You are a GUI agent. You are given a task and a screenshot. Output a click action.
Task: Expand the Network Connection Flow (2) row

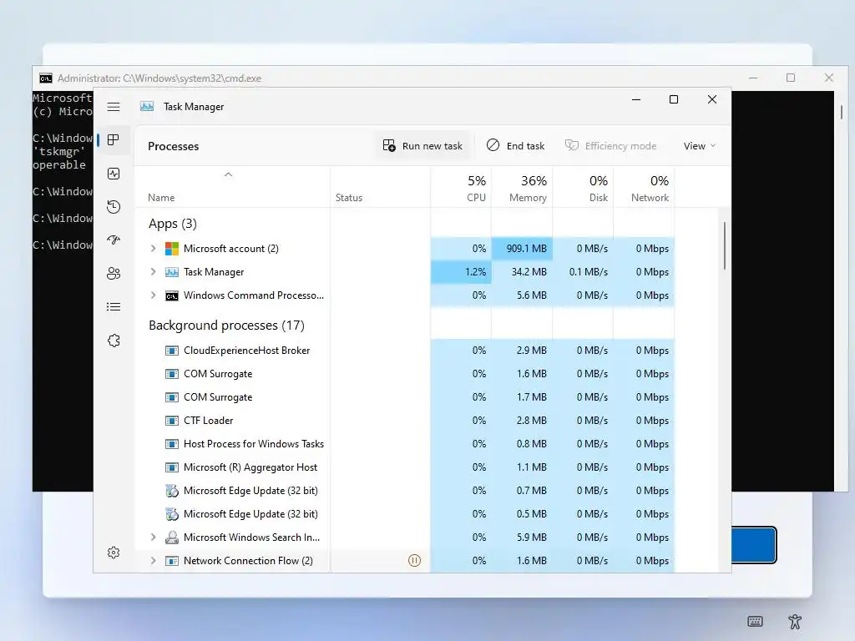click(x=154, y=561)
